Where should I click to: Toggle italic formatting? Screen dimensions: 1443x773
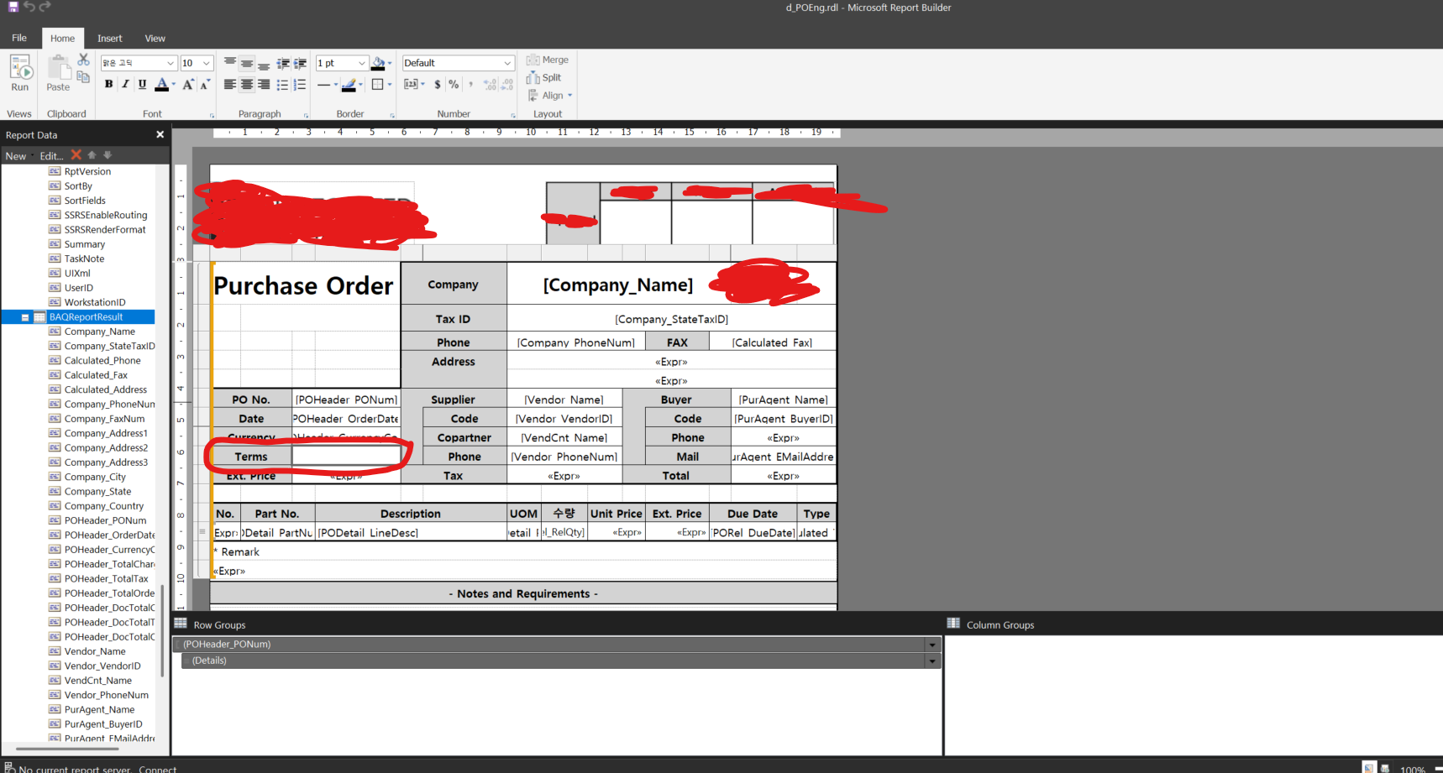click(125, 84)
